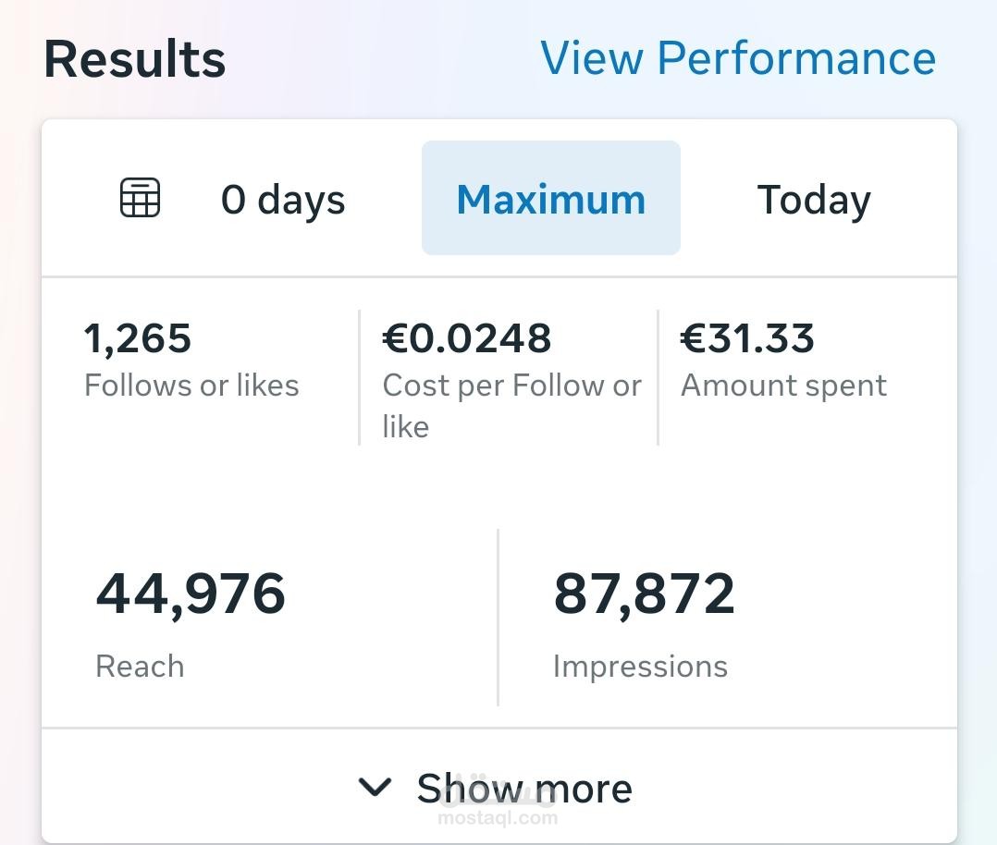Click the 87,872 impressions number
Viewport: 997px width, 845px height.
point(644,594)
